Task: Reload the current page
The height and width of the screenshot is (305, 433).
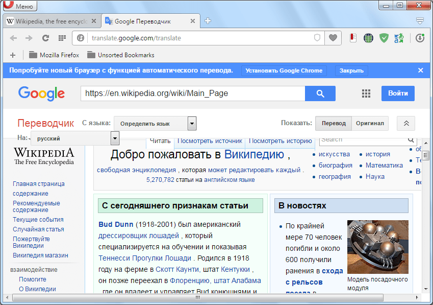Action: (45, 38)
